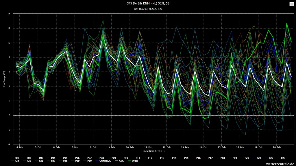296x166 pixels.
Task: Select the P05 legend label
Action: click(x=63, y=158)
